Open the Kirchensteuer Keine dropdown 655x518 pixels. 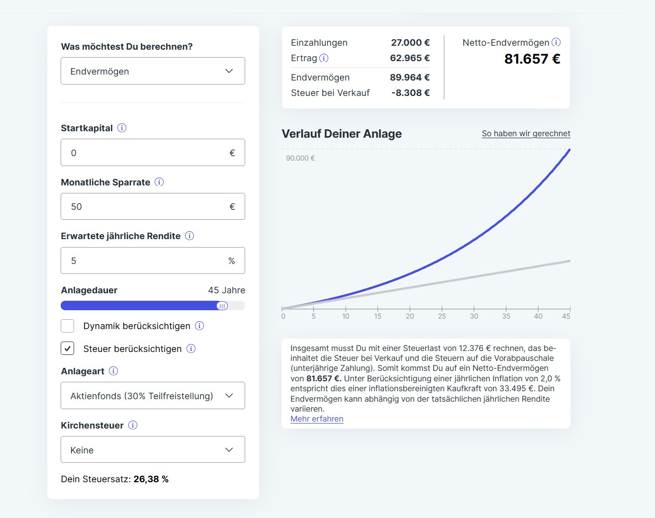point(153,450)
